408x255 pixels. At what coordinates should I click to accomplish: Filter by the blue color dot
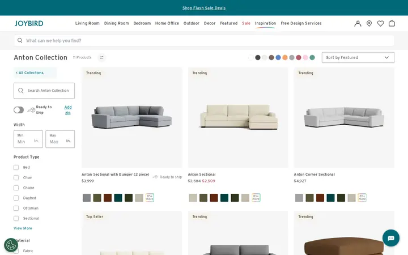click(x=278, y=57)
